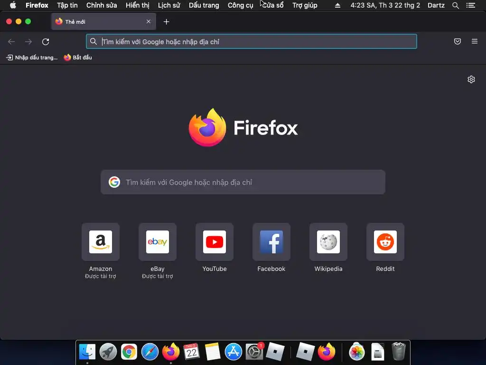The height and width of the screenshot is (365, 486).
Task: Click the address bar at the top
Action: tap(252, 42)
